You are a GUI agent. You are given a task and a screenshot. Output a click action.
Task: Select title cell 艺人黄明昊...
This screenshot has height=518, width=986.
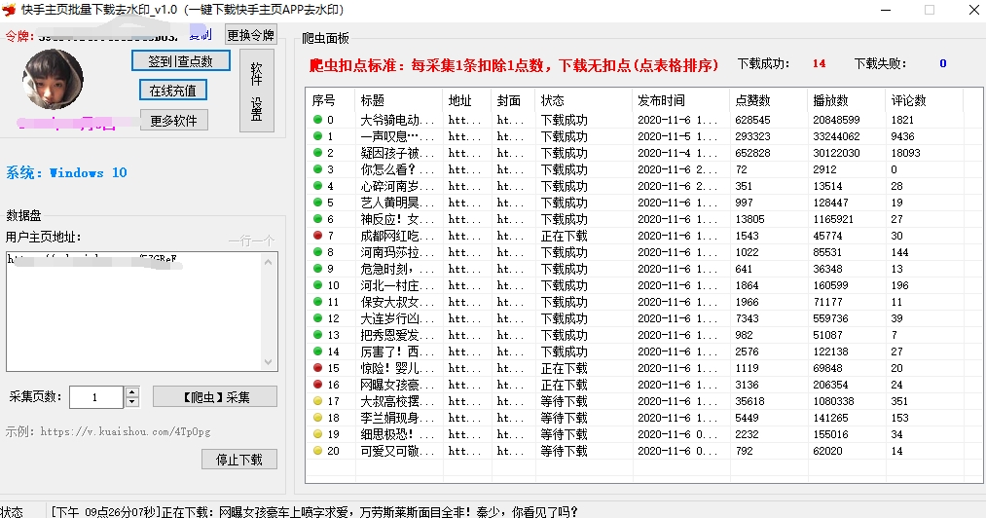coord(397,203)
